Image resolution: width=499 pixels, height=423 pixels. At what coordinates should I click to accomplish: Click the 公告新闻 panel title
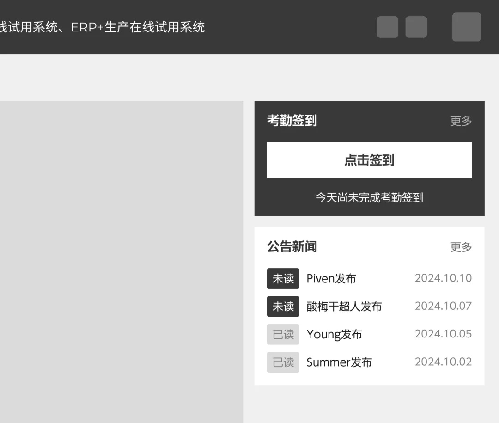[292, 246]
